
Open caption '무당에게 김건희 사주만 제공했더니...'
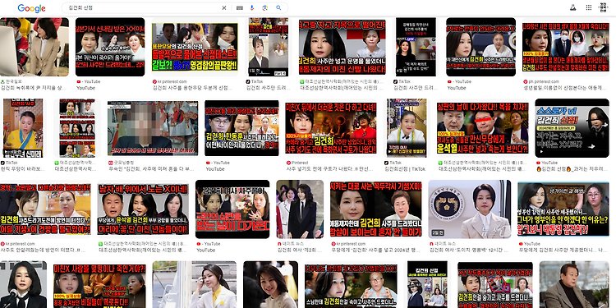tap(563, 250)
